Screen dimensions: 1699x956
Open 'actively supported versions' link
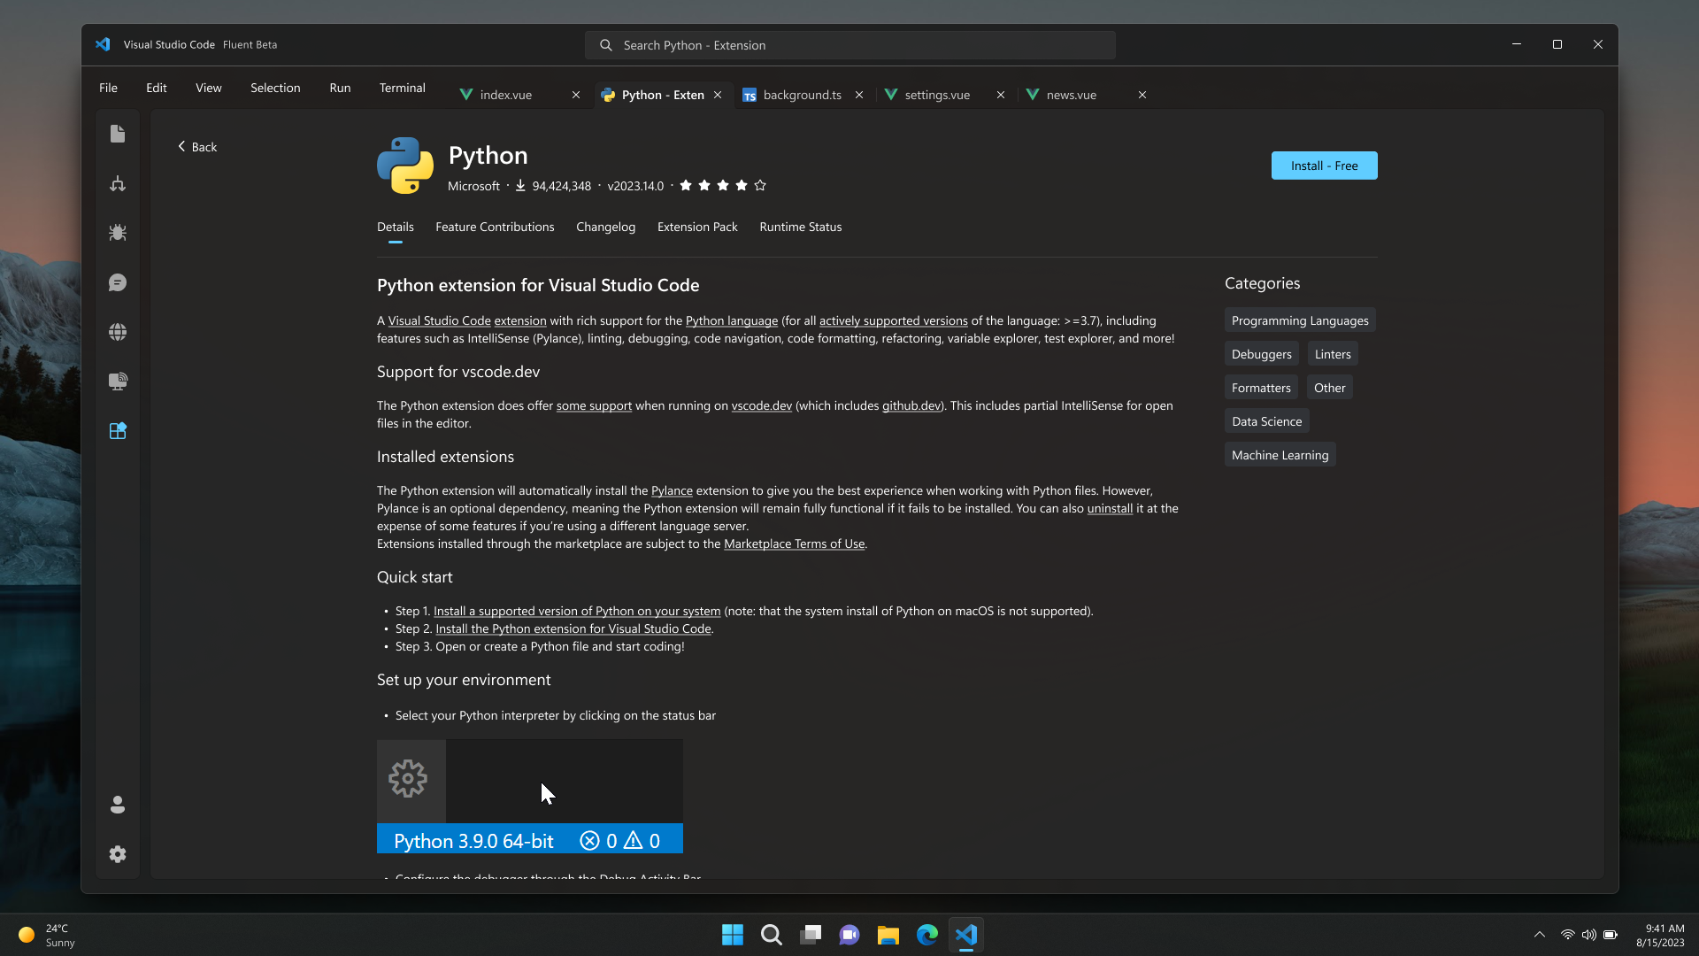point(893,320)
